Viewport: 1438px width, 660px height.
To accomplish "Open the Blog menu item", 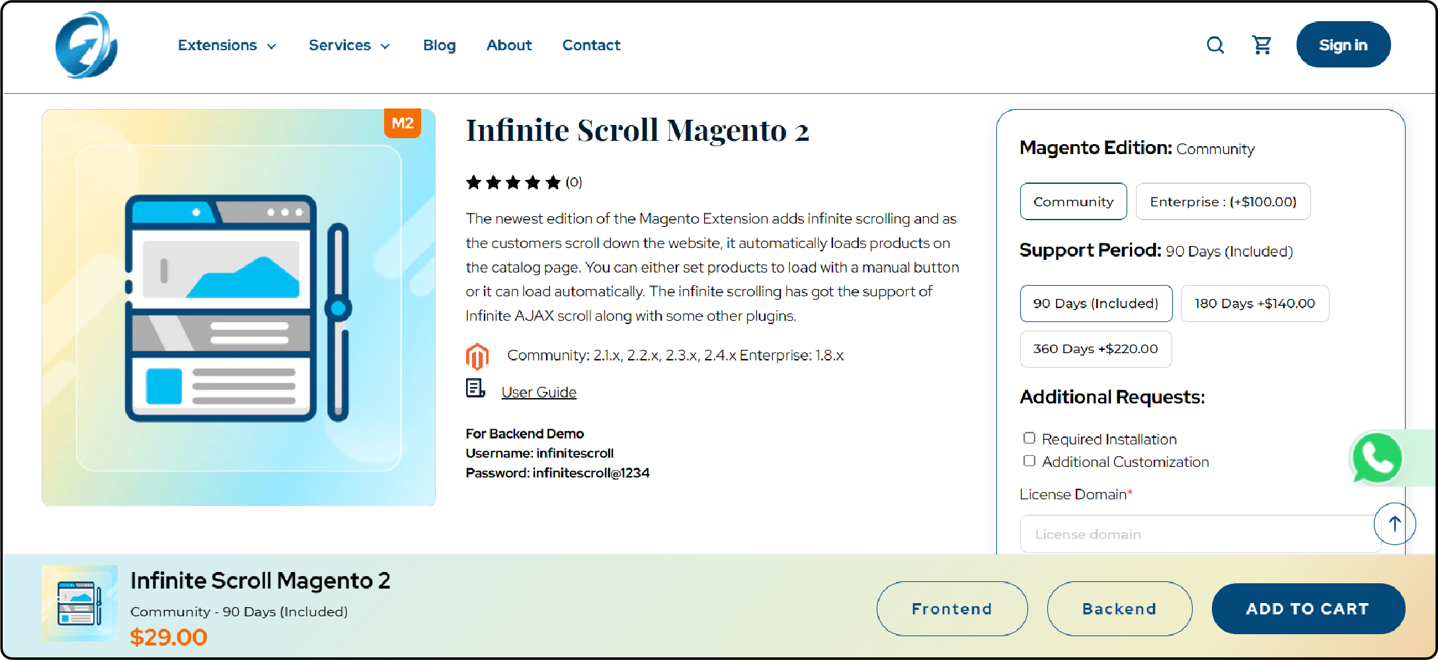I will tap(439, 45).
